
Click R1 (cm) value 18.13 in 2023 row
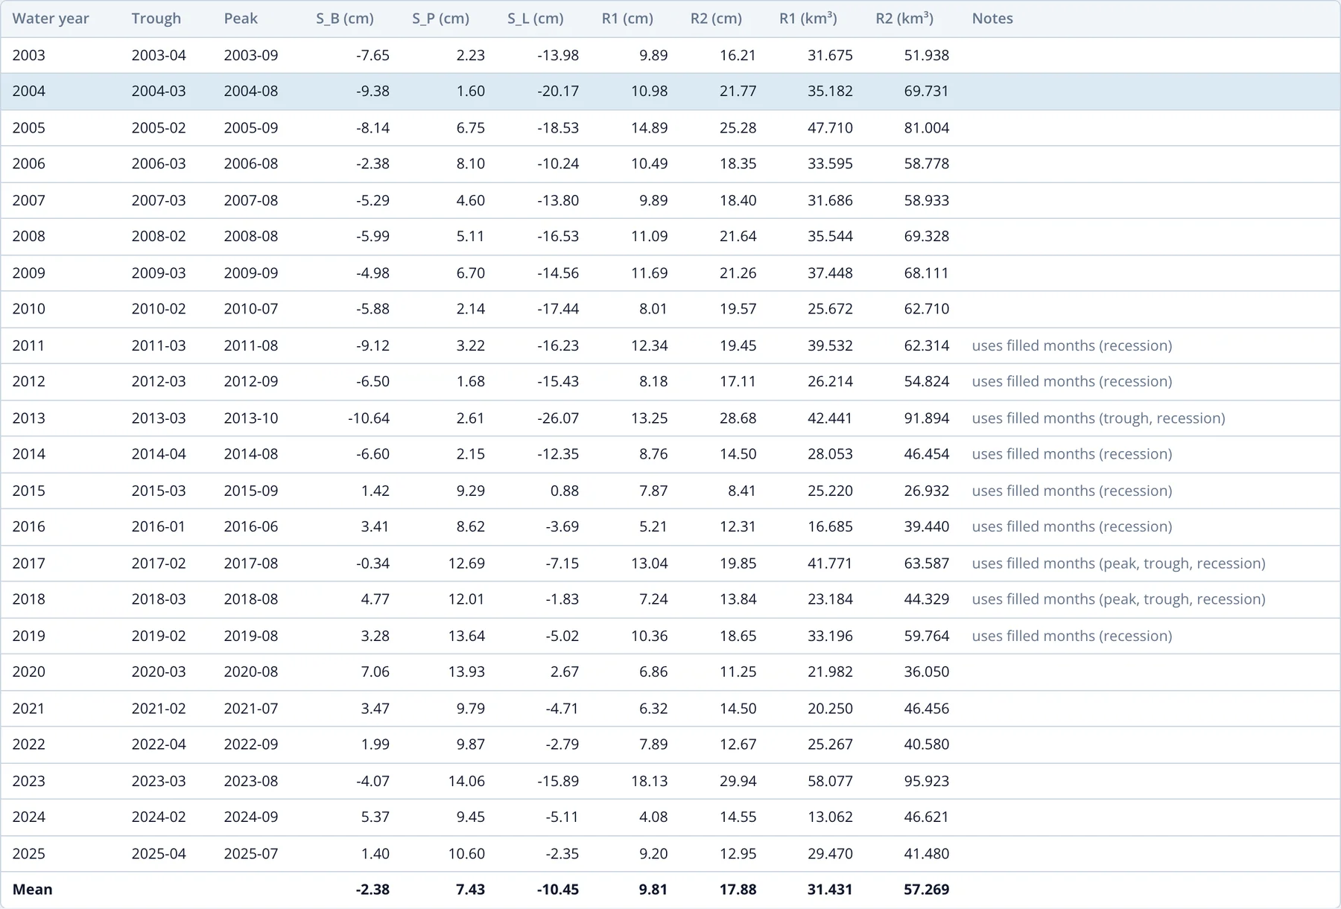(x=650, y=781)
